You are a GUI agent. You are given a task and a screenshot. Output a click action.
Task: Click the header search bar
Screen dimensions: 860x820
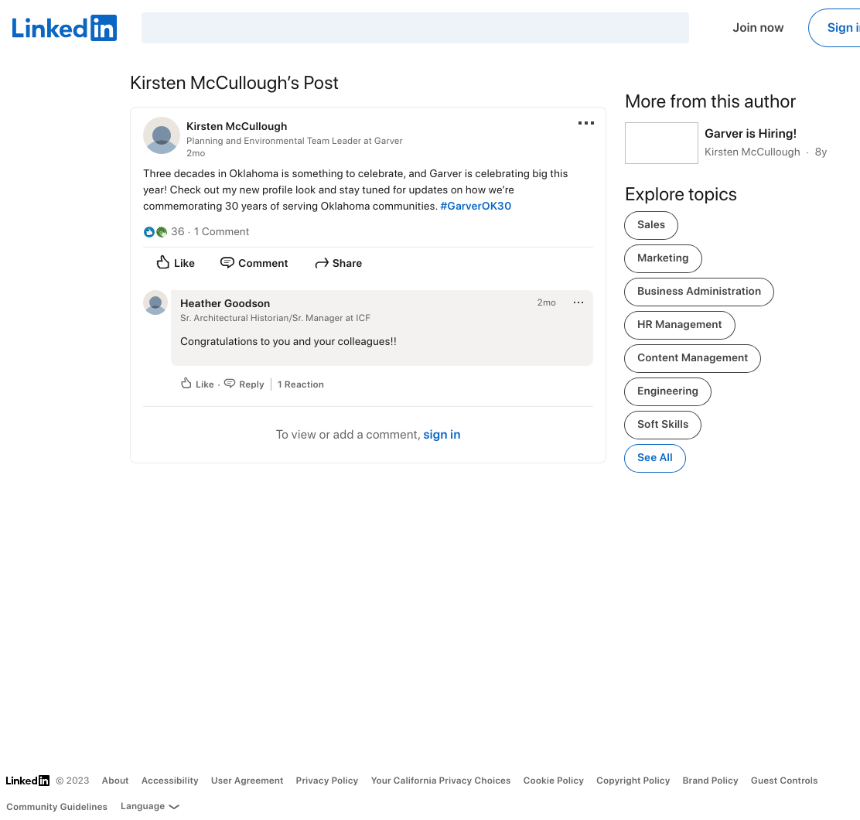(x=415, y=28)
